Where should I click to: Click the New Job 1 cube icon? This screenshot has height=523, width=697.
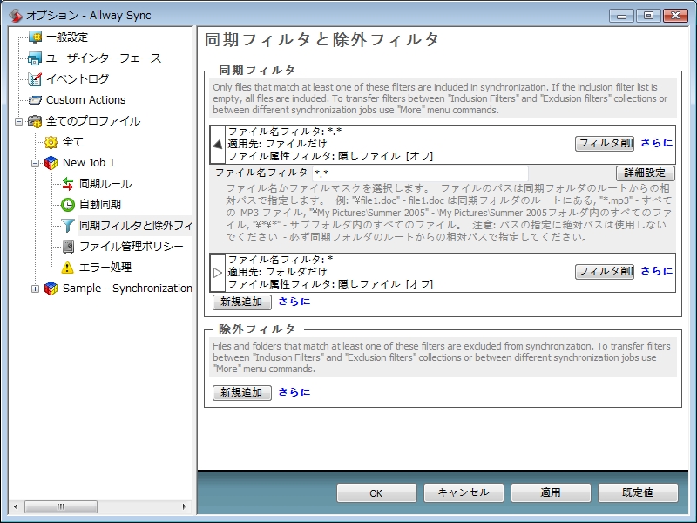51,163
